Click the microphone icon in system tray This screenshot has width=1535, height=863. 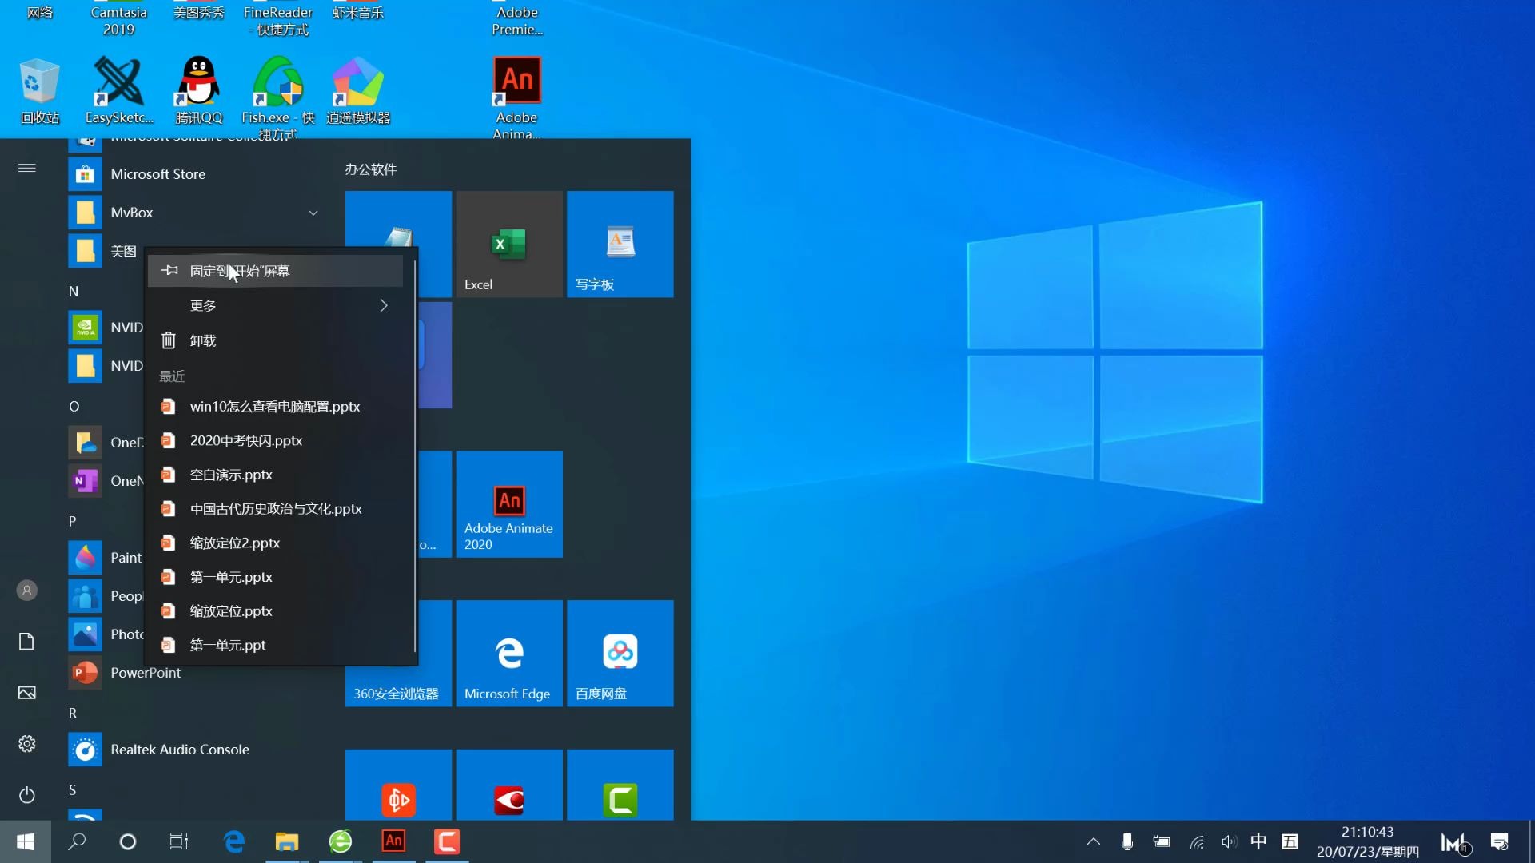[1128, 841]
